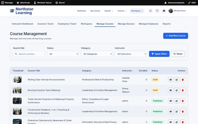Screen dimensions: 198x124
Task: Click Constructive Feedback course thumbnail
Action: click(17, 112)
